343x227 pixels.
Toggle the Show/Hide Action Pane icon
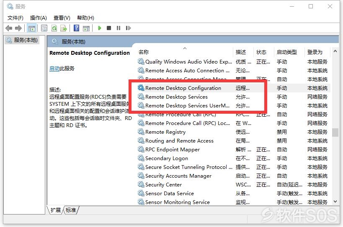86,28
